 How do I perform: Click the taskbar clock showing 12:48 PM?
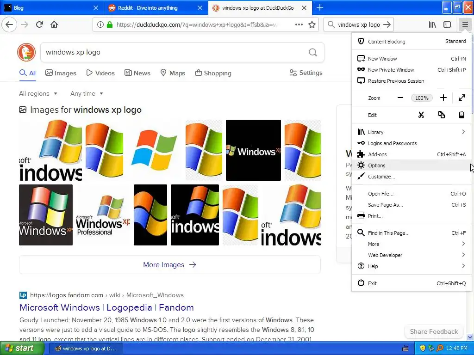pyautogui.click(x=457, y=349)
